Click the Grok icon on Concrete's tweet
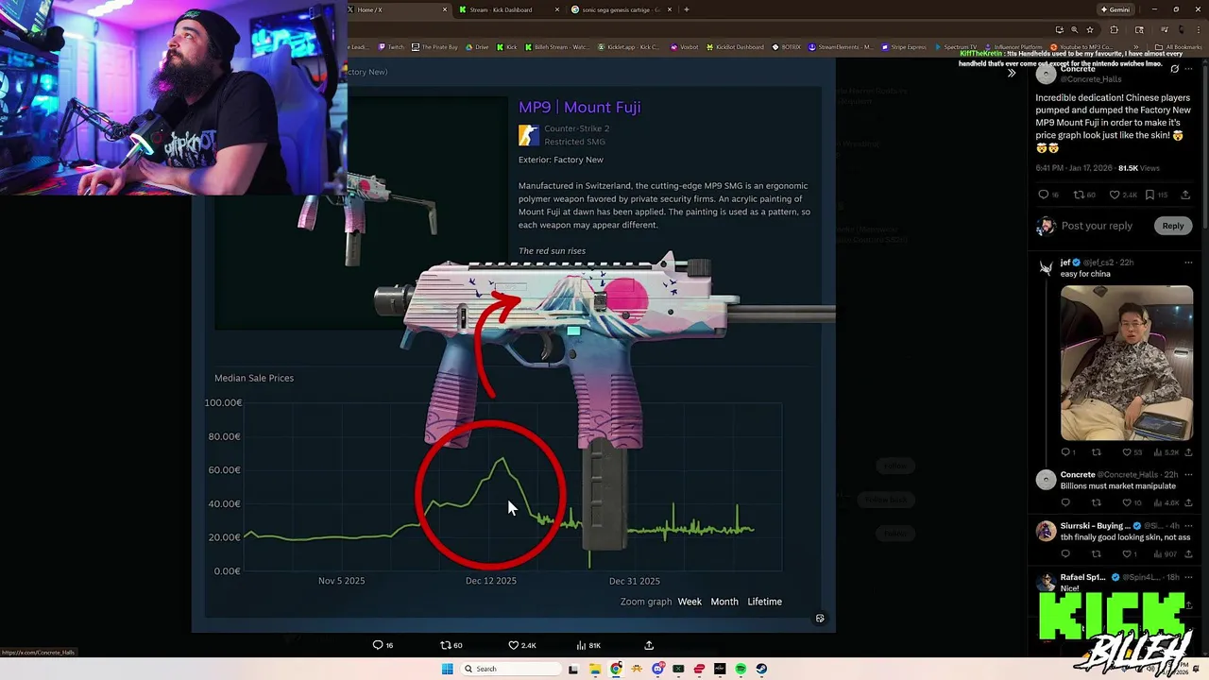 pyautogui.click(x=1175, y=69)
